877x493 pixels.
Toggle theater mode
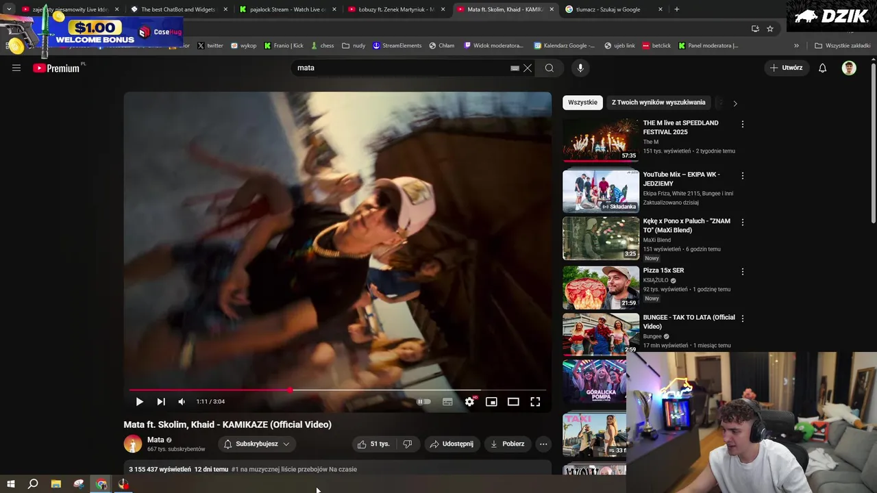point(513,402)
